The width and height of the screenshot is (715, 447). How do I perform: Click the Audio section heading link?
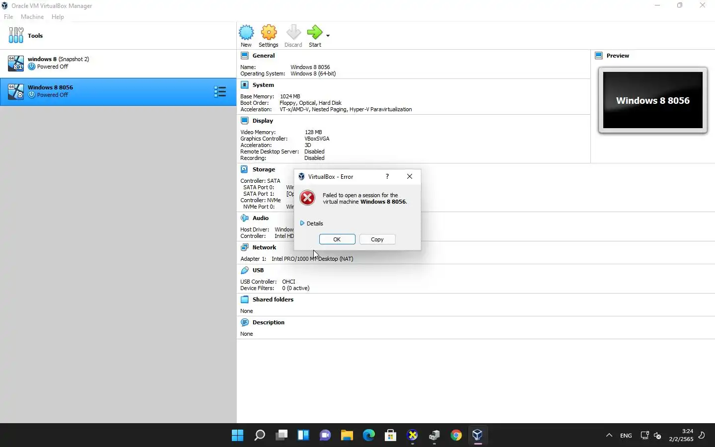[x=261, y=218]
